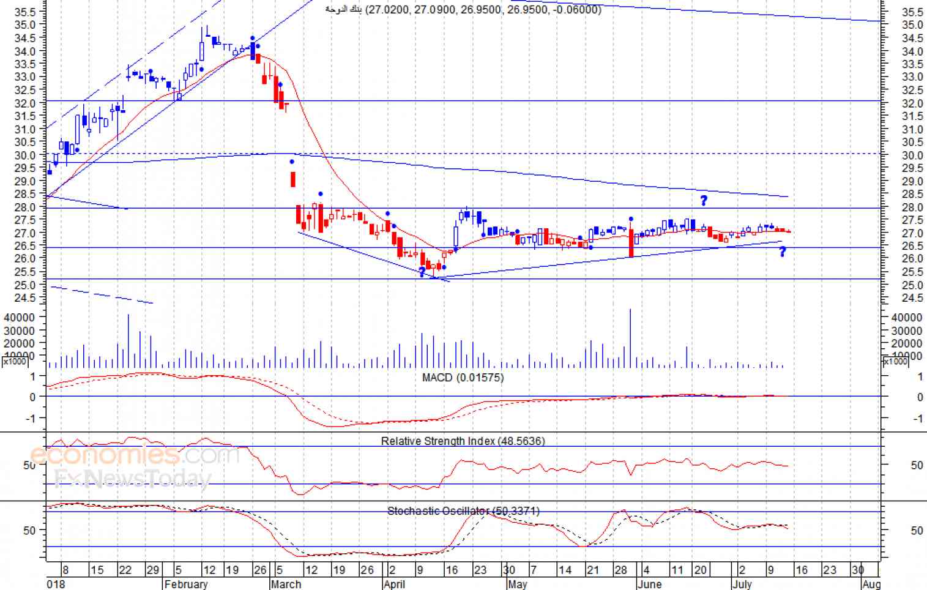Viewport: 927px width, 590px height.
Task: Click the MACD (0.01575) indicator label
Action: point(463,378)
